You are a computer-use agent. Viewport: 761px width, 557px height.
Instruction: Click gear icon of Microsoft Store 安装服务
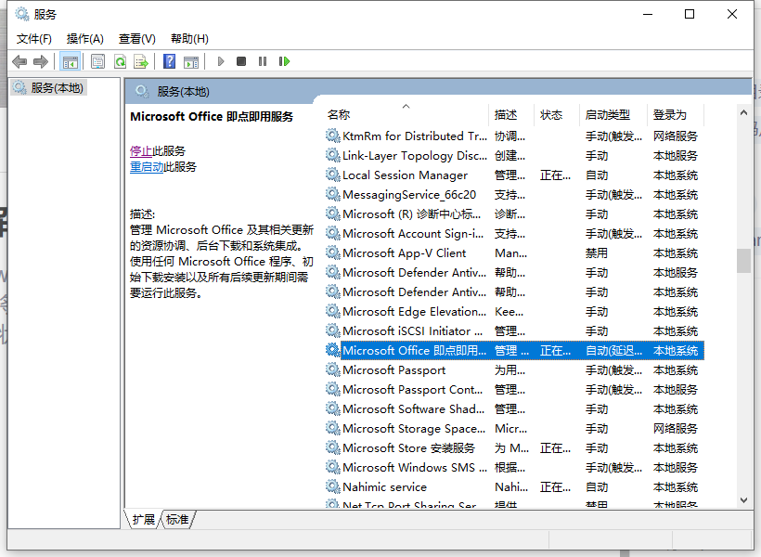pyautogui.click(x=332, y=447)
